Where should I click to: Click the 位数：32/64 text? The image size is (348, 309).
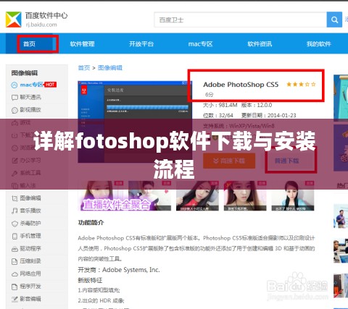tap(218, 116)
